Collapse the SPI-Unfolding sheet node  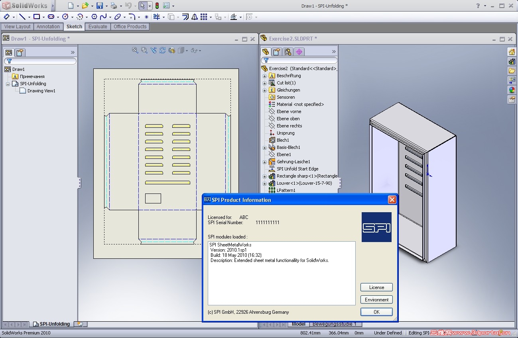8,84
